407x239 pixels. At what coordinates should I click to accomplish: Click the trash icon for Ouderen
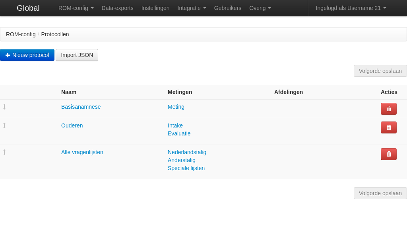[x=388, y=127]
